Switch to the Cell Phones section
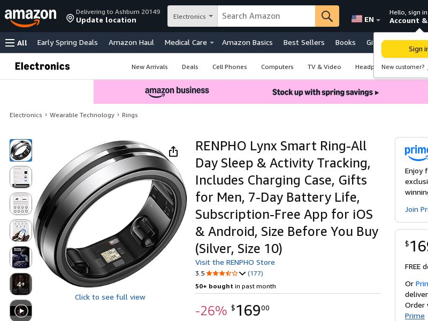Screen dimensions: 428x321 click(x=228, y=67)
